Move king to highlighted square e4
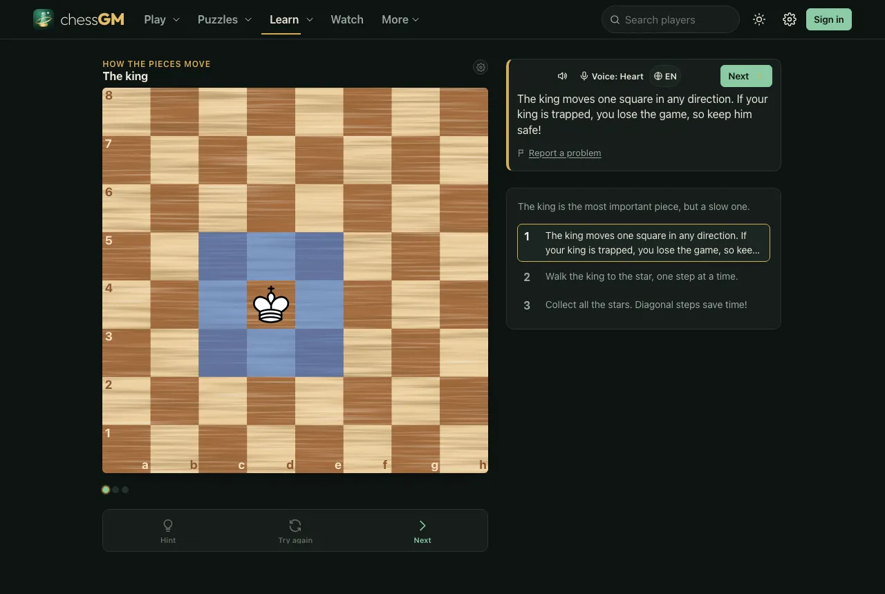The image size is (885, 594). pyautogui.click(x=319, y=305)
